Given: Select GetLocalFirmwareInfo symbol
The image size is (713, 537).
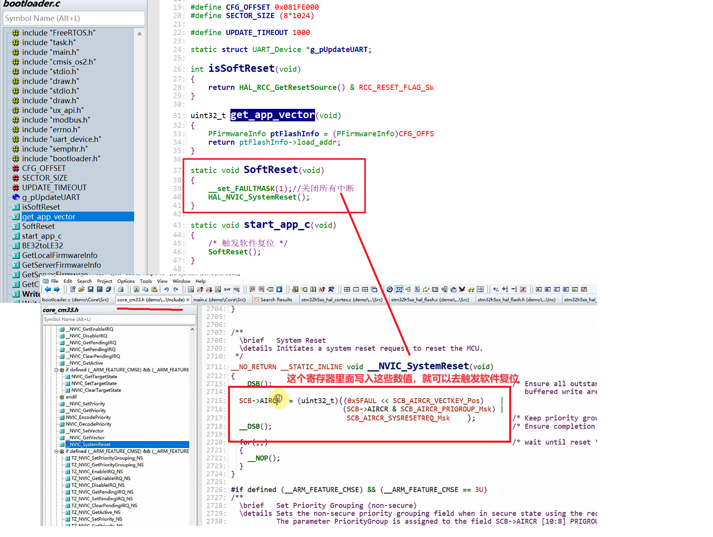Looking at the screenshot, I should (x=60, y=255).
